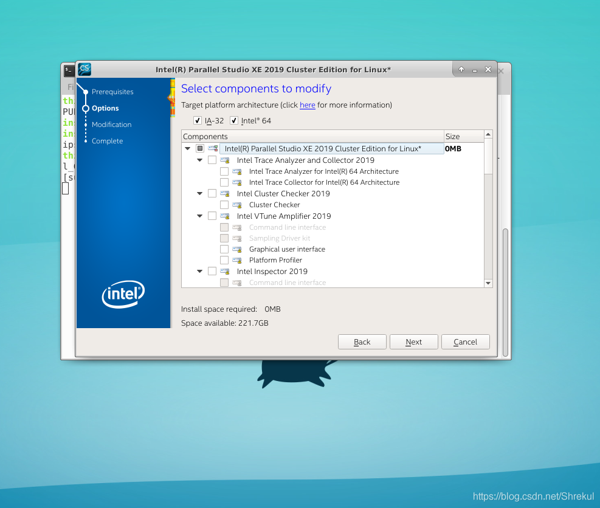Select the Prerequisites step in sidebar
The height and width of the screenshot is (508, 600).
click(x=112, y=92)
